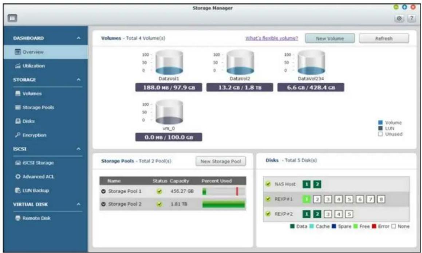This screenshot has height=253, width=422.
Task: Select REXP#1 empty slot 2
Action: pos(317,199)
